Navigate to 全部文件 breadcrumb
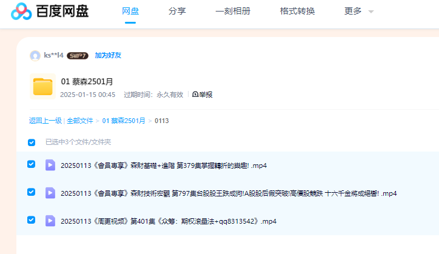The image size is (439, 254). coord(80,121)
